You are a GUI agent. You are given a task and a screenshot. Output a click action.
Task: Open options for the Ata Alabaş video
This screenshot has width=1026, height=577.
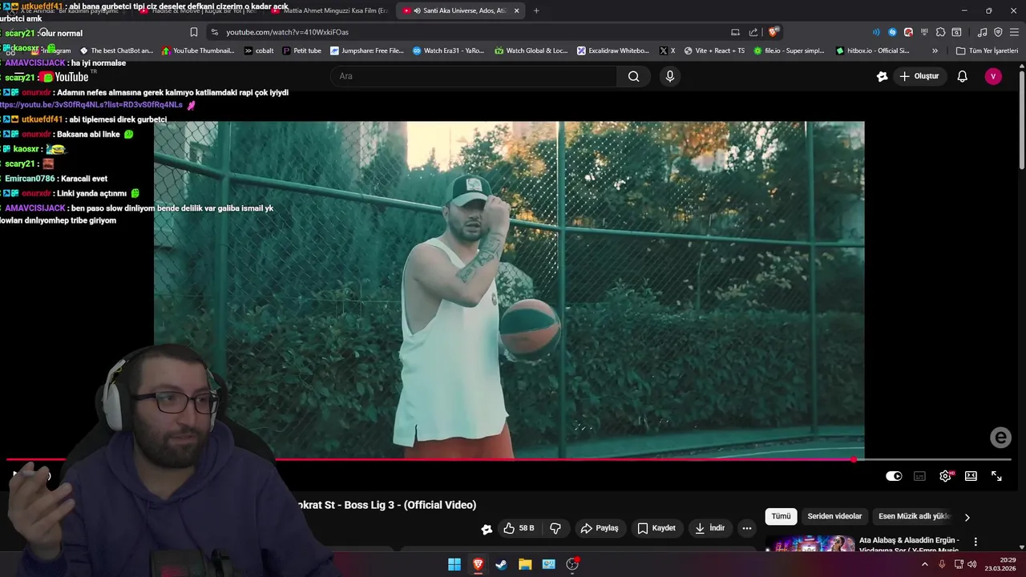click(976, 543)
